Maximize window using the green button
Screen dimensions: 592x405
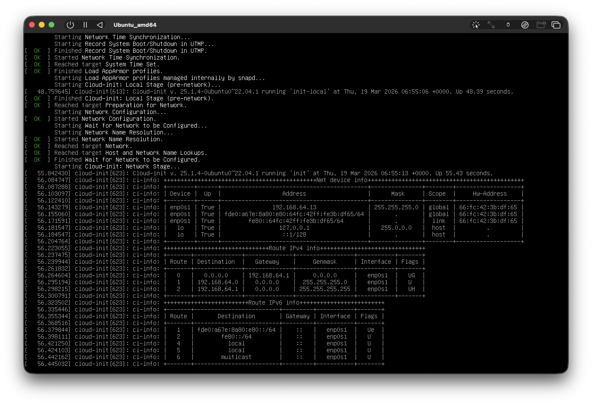[x=51, y=25]
